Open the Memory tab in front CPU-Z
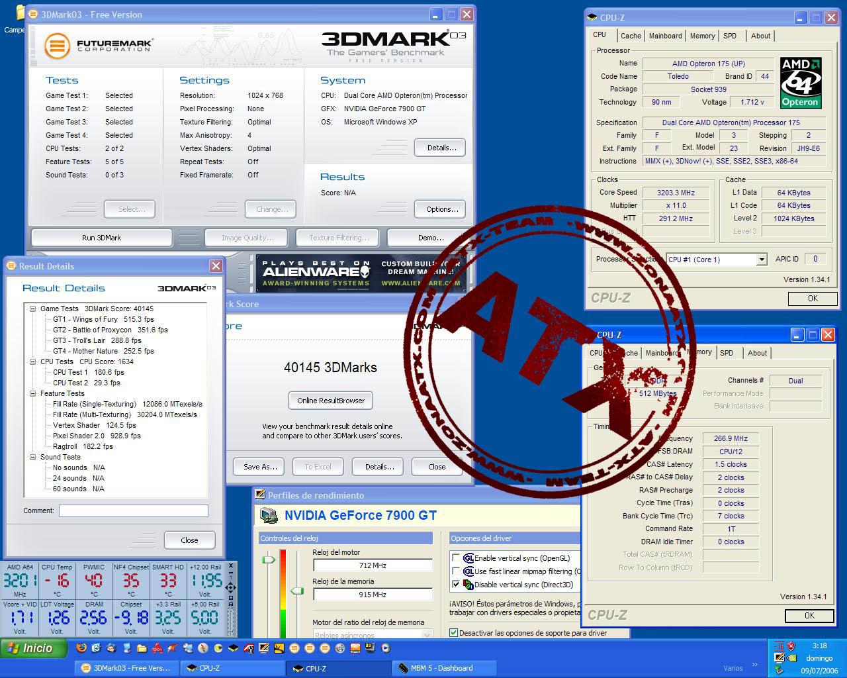The width and height of the screenshot is (847, 678). (x=702, y=36)
